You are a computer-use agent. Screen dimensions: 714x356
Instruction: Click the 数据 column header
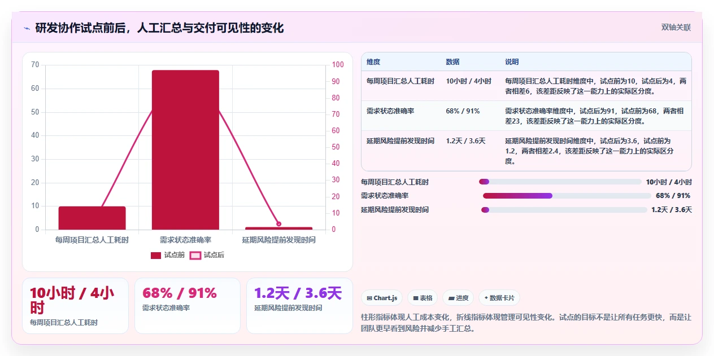[x=452, y=62]
